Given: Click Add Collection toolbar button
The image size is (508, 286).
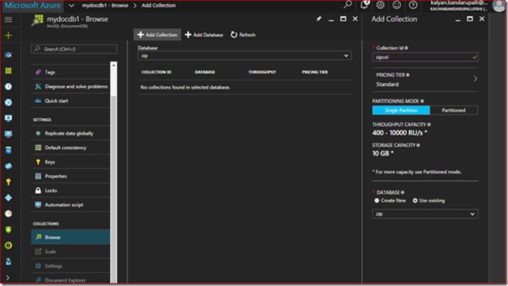Looking at the screenshot, I should click(157, 35).
